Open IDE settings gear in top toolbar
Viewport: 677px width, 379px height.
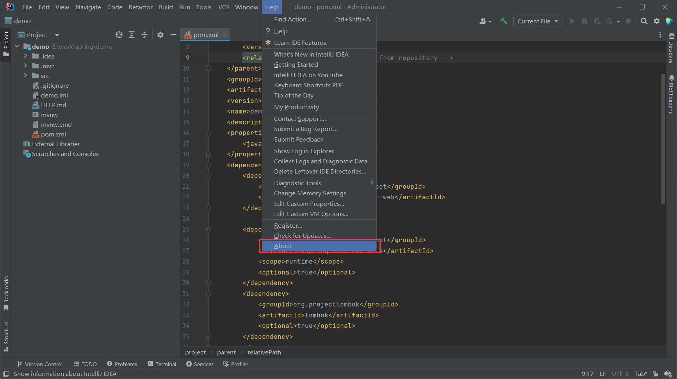657,21
